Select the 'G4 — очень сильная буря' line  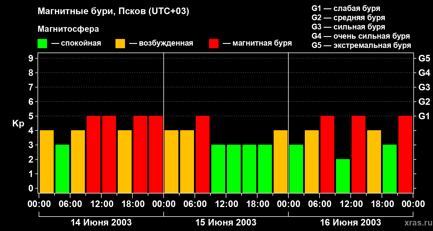(361, 36)
